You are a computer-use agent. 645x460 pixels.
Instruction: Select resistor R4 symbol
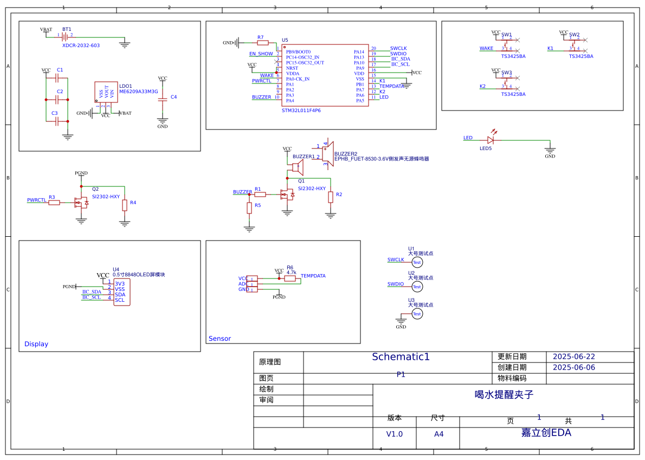125,205
